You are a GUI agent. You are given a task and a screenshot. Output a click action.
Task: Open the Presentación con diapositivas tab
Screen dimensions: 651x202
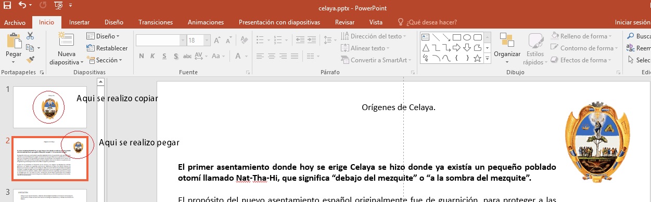click(x=279, y=22)
